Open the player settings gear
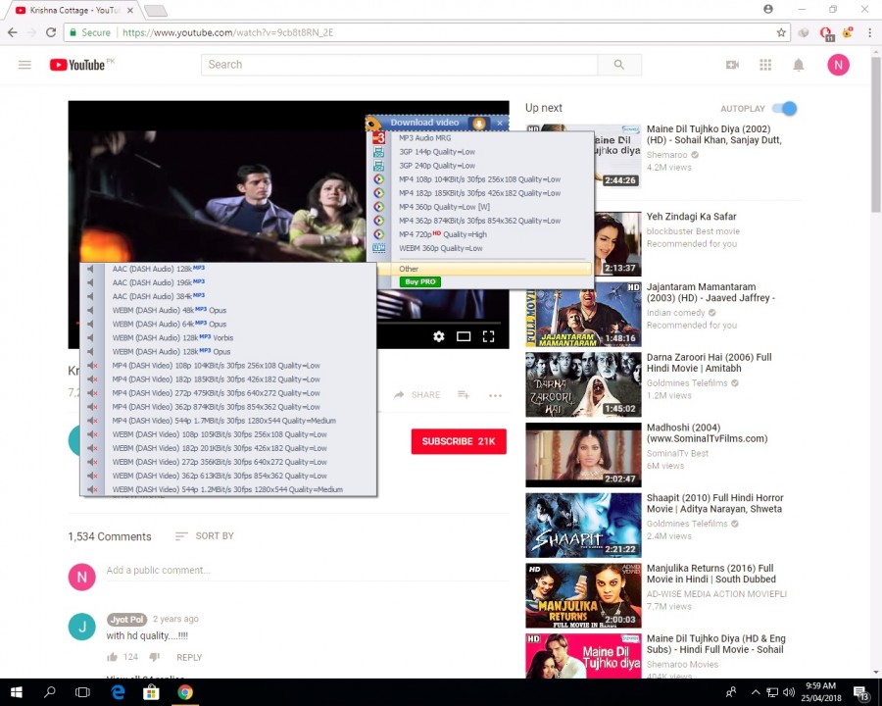The height and width of the screenshot is (706, 882). [439, 336]
